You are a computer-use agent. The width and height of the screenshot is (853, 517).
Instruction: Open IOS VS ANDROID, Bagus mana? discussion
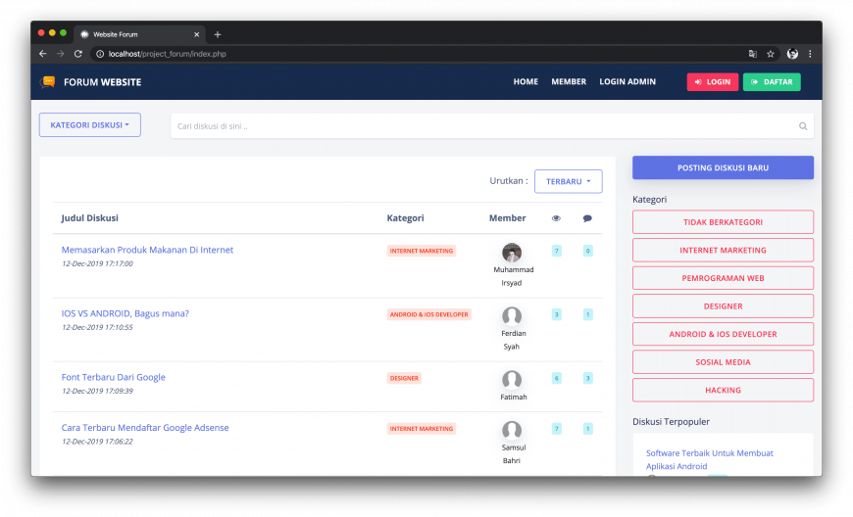pyautogui.click(x=125, y=313)
